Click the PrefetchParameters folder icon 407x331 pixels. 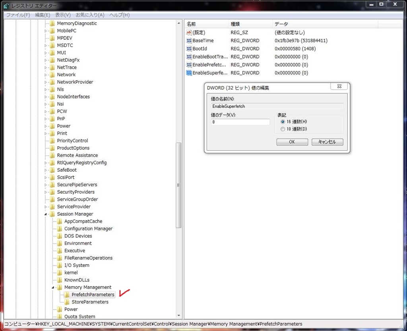click(x=67, y=294)
